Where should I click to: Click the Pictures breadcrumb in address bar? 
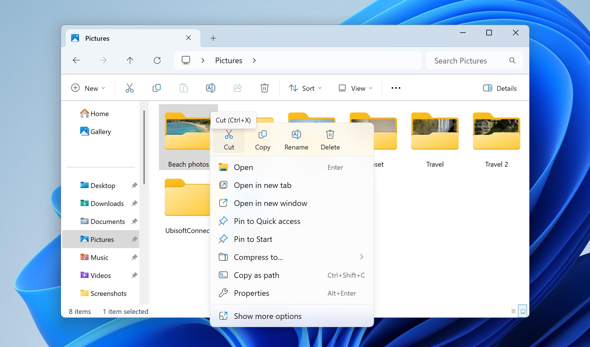click(229, 60)
